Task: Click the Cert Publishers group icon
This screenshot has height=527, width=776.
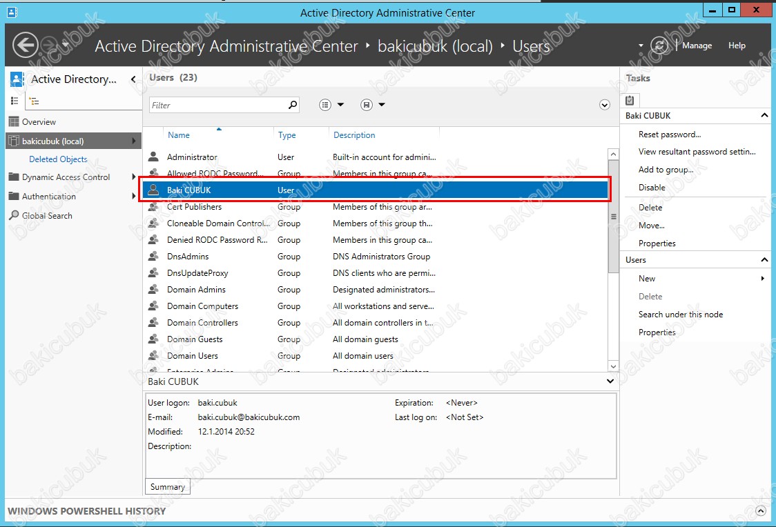Action: [x=153, y=207]
